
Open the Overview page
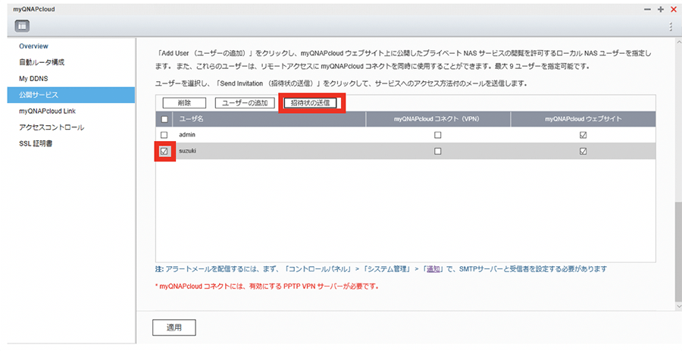click(x=33, y=46)
